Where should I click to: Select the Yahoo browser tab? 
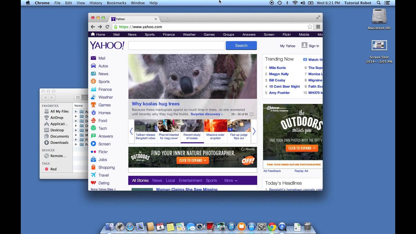(x=134, y=19)
